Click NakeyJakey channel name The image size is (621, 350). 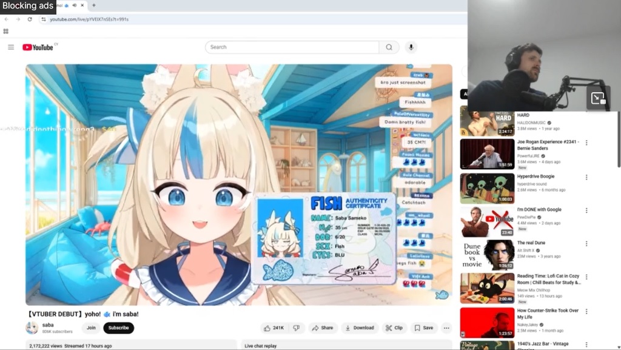click(x=528, y=325)
